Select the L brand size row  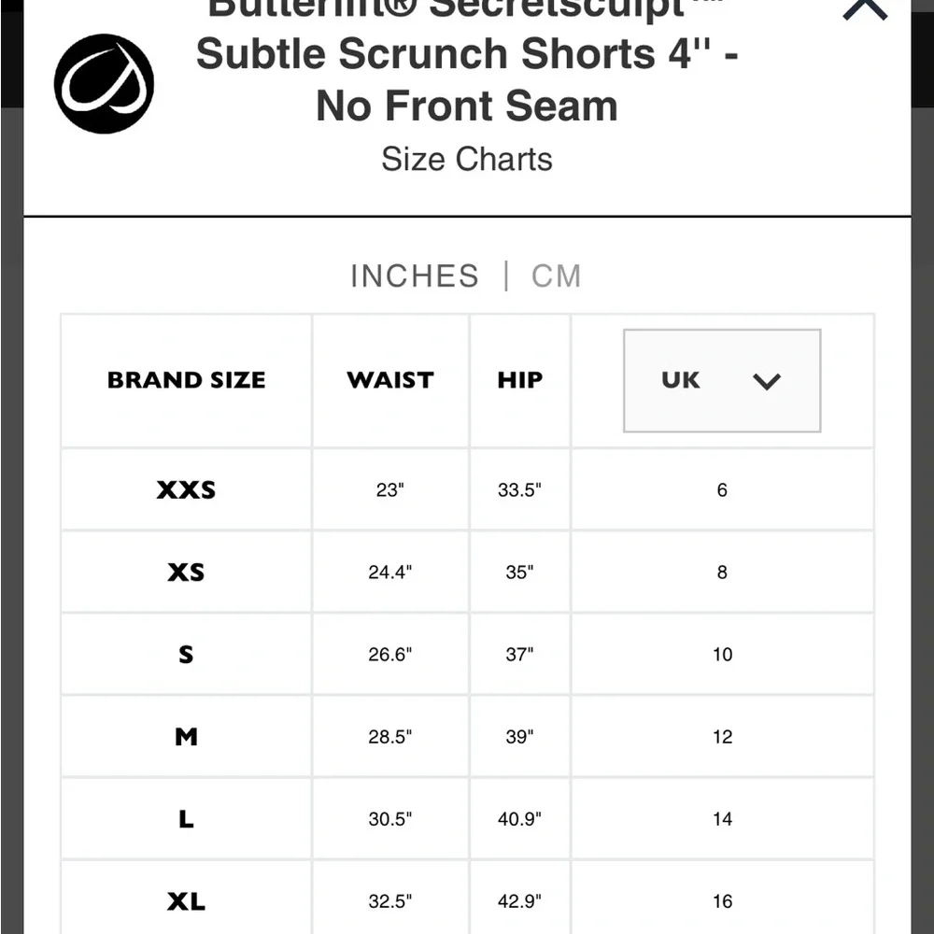[x=185, y=819]
